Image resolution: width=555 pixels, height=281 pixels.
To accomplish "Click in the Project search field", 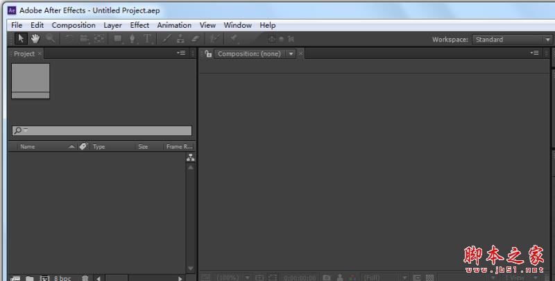I will (102, 130).
